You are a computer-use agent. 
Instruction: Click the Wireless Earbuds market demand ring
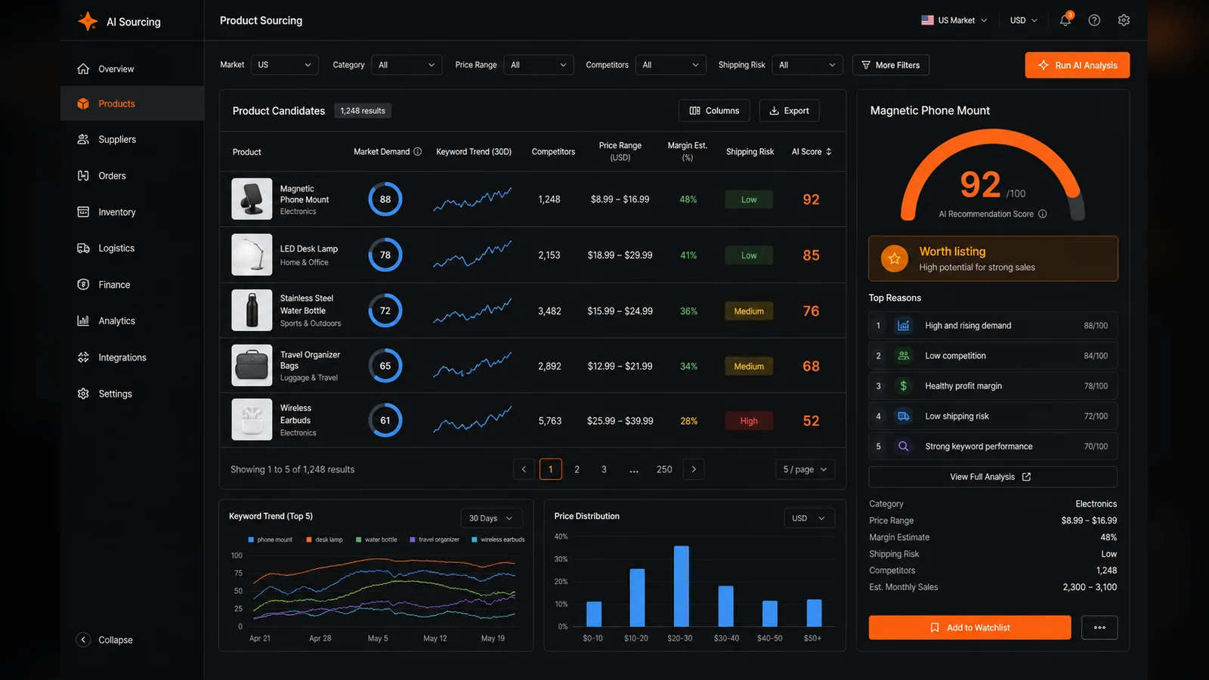tap(385, 421)
